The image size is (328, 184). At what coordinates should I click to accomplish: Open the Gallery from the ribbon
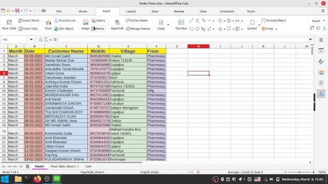98,20
